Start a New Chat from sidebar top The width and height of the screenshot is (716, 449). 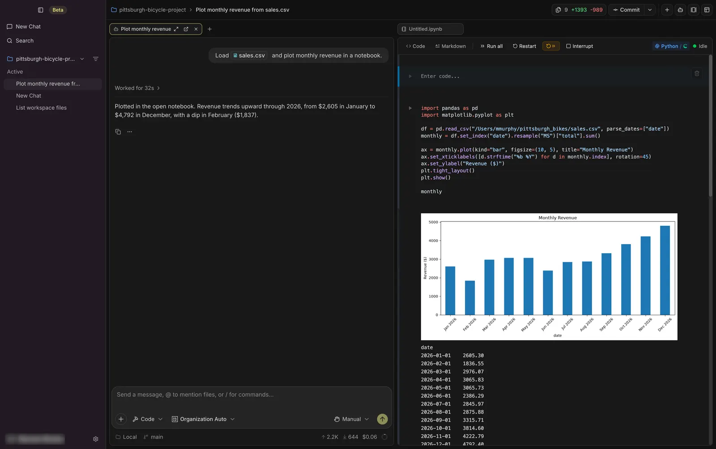(24, 26)
